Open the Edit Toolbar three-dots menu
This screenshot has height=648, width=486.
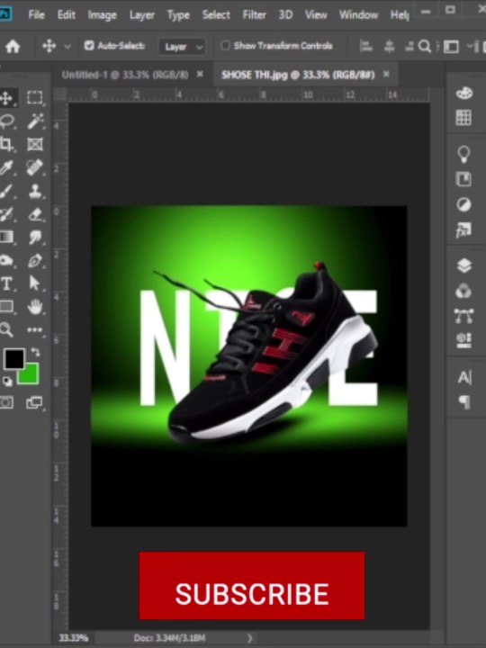click(35, 329)
